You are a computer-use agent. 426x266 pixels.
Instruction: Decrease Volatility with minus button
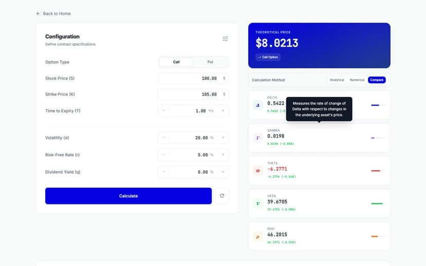click(164, 137)
